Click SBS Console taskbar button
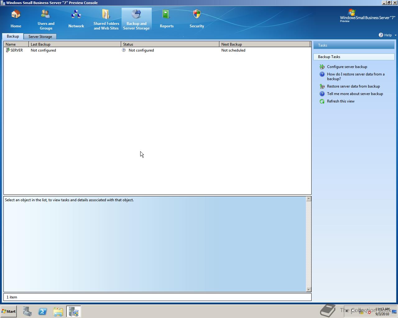The width and height of the screenshot is (398, 318). coord(74,311)
